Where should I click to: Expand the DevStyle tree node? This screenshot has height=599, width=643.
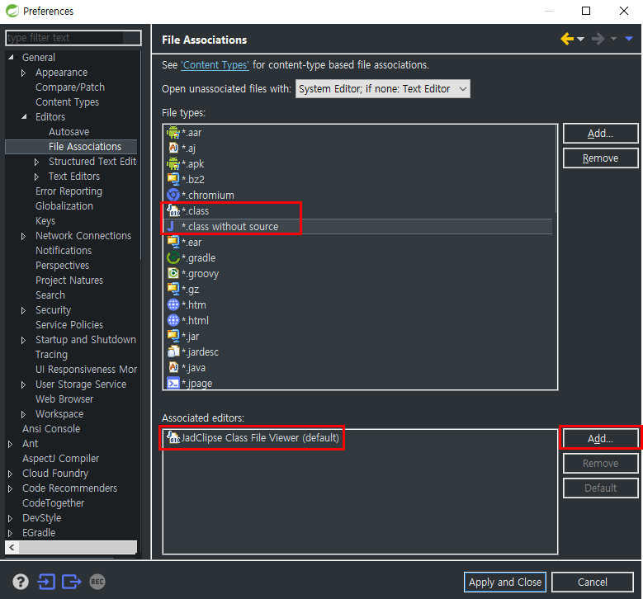click(x=10, y=519)
